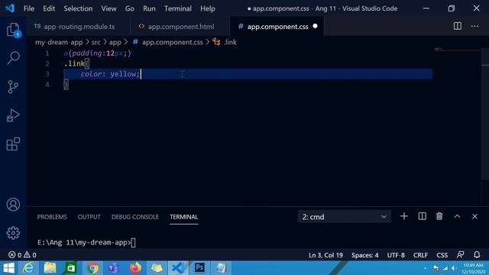This screenshot has height=275, width=489.
Task: Open the View menu
Action: (108, 8)
